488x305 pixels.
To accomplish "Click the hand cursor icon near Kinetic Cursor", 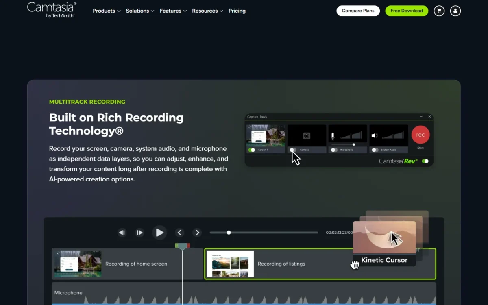I will (355, 265).
